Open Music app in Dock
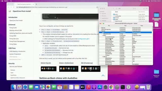This screenshot has height=91, width=162. pos(88,87)
